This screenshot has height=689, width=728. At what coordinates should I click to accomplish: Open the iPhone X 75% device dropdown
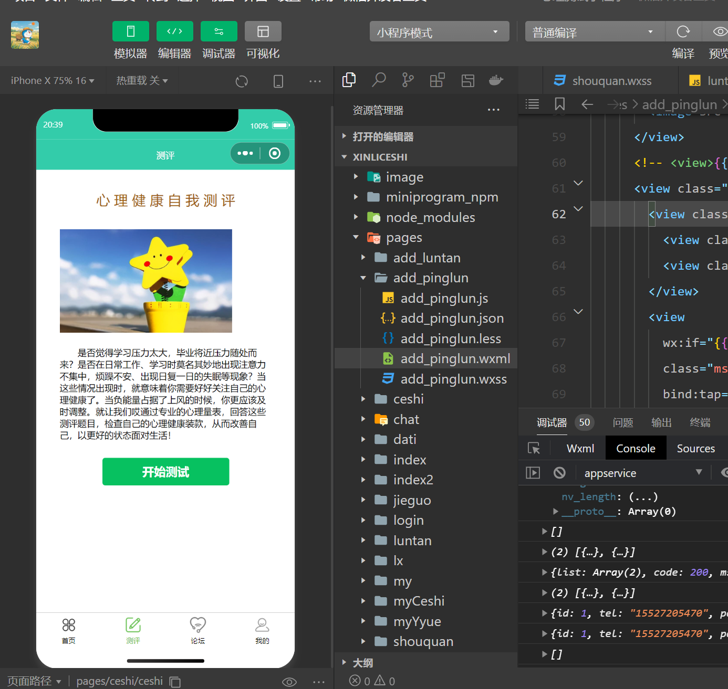53,81
